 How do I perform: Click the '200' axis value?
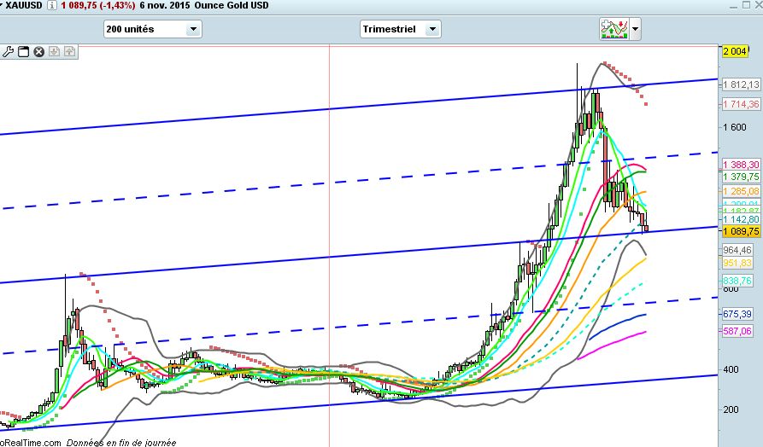point(731,409)
